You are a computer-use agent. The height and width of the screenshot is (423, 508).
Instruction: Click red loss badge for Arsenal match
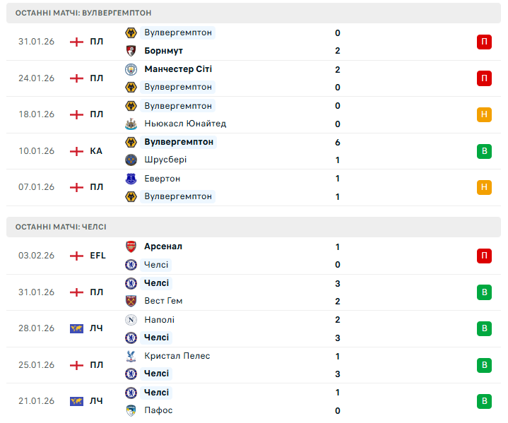click(484, 256)
